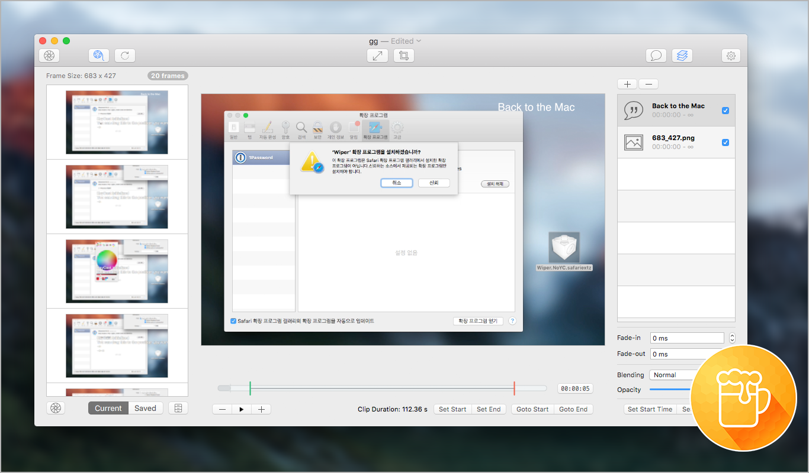Image resolution: width=809 pixels, height=473 pixels.
Task: Uncheck the 683_427.png overlay checkbox
Action: click(x=725, y=142)
